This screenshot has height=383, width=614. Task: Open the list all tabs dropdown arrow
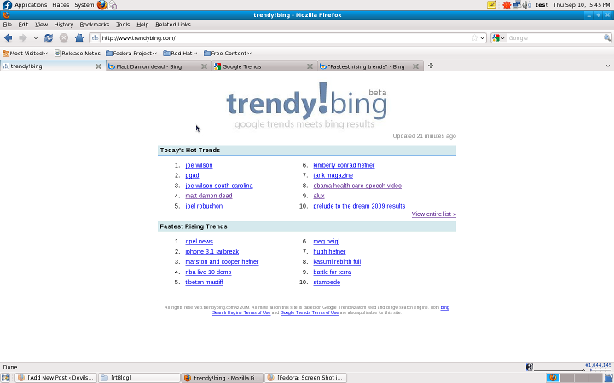[608, 66]
